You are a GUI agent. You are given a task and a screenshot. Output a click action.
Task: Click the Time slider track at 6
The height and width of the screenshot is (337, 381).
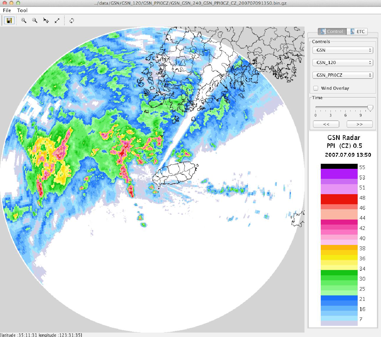click(x=346, y=107)
